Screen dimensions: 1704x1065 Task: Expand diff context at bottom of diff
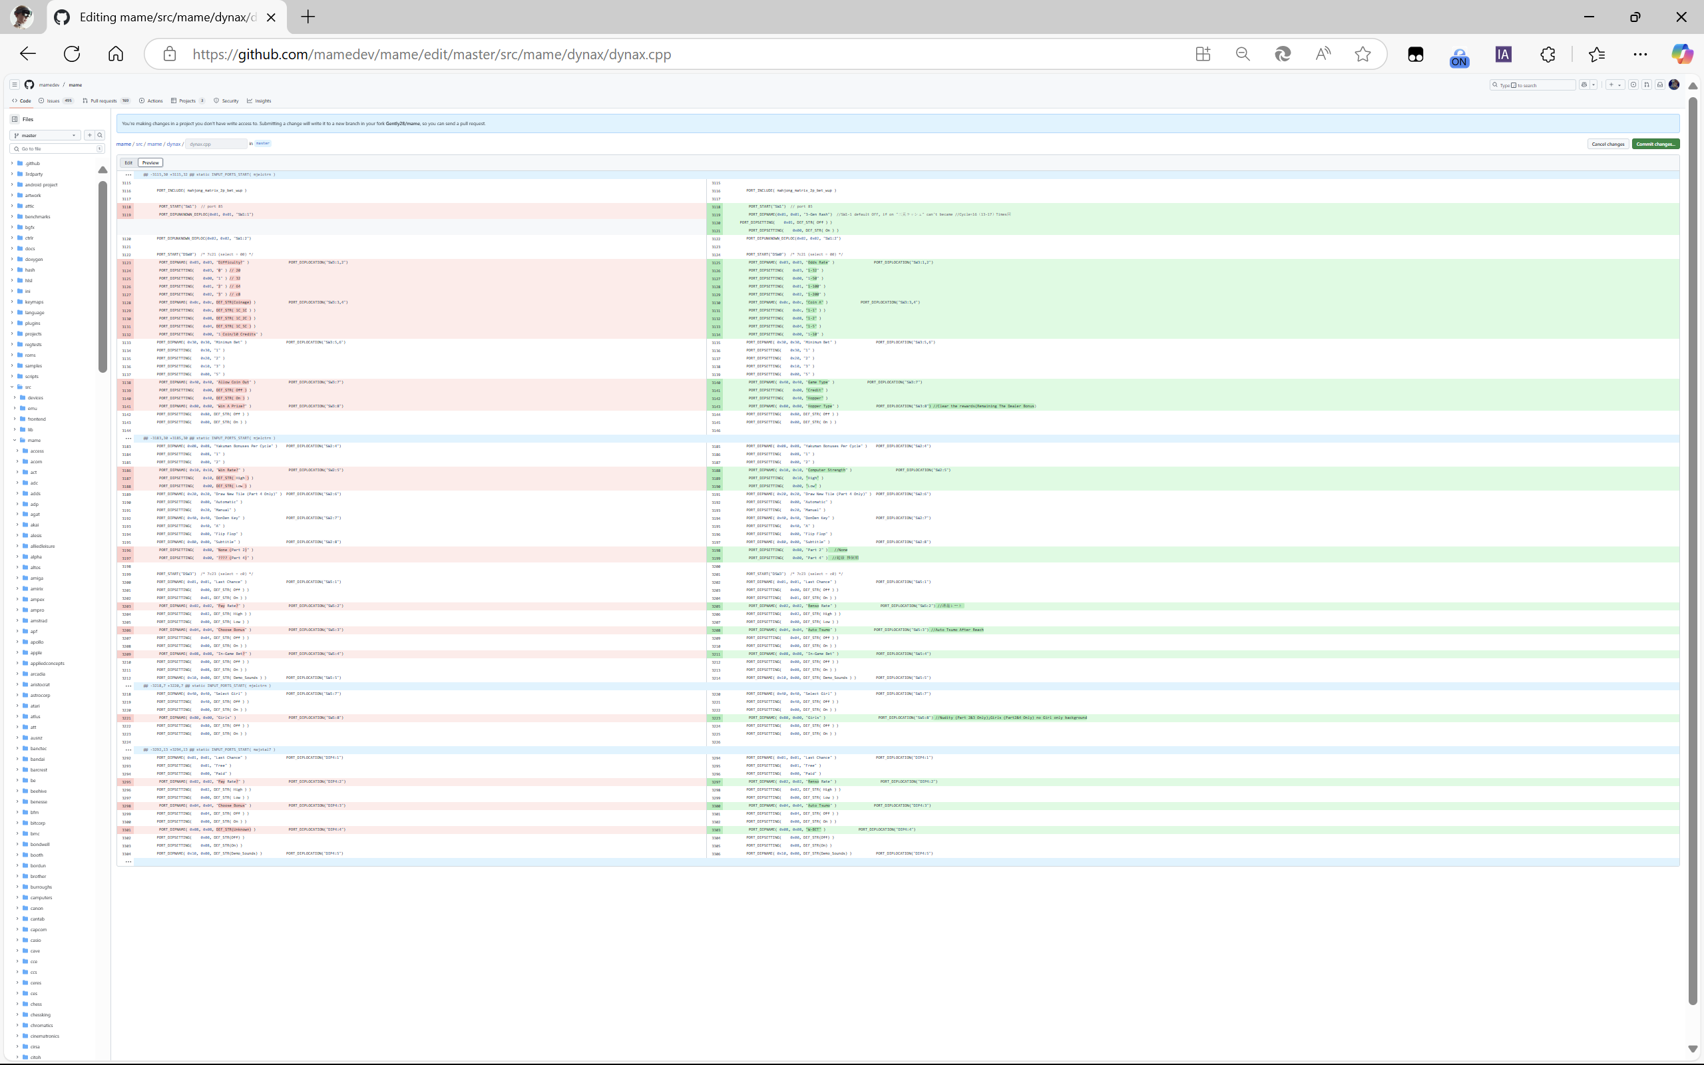pyautogui.click(x=127, y=861)
